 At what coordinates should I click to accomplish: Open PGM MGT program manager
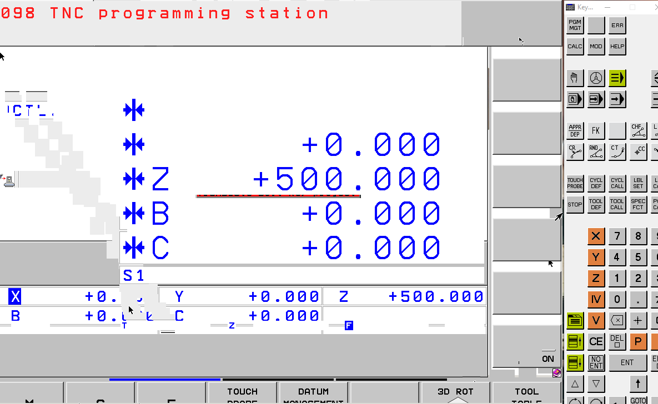pyautogui.click(x=575, y=25)
